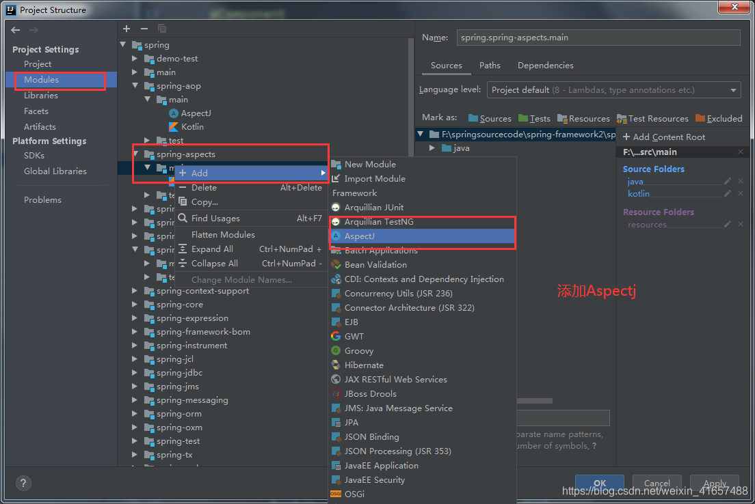Switch to the Paths tab

pyautogui.click(x=490, y=66)
